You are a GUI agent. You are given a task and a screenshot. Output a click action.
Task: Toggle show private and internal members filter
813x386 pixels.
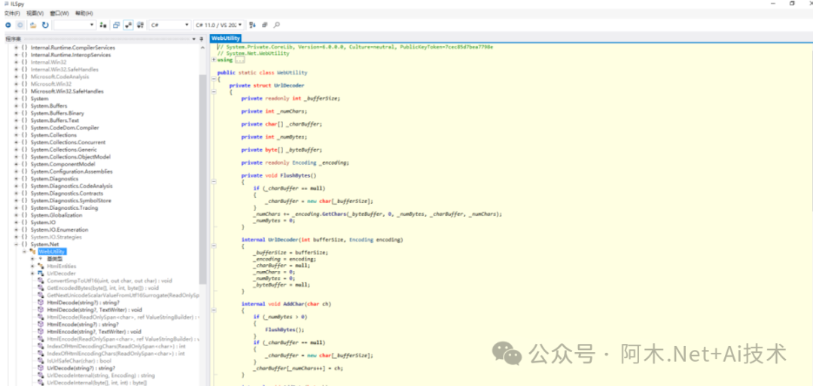point(128,25)
